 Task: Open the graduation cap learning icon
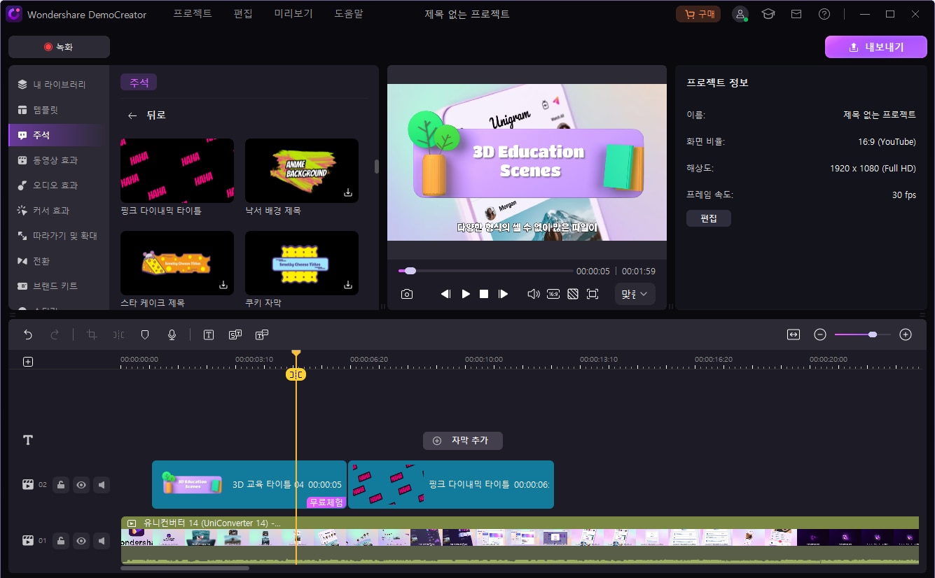pyautogui.click(x=768, y=14)
